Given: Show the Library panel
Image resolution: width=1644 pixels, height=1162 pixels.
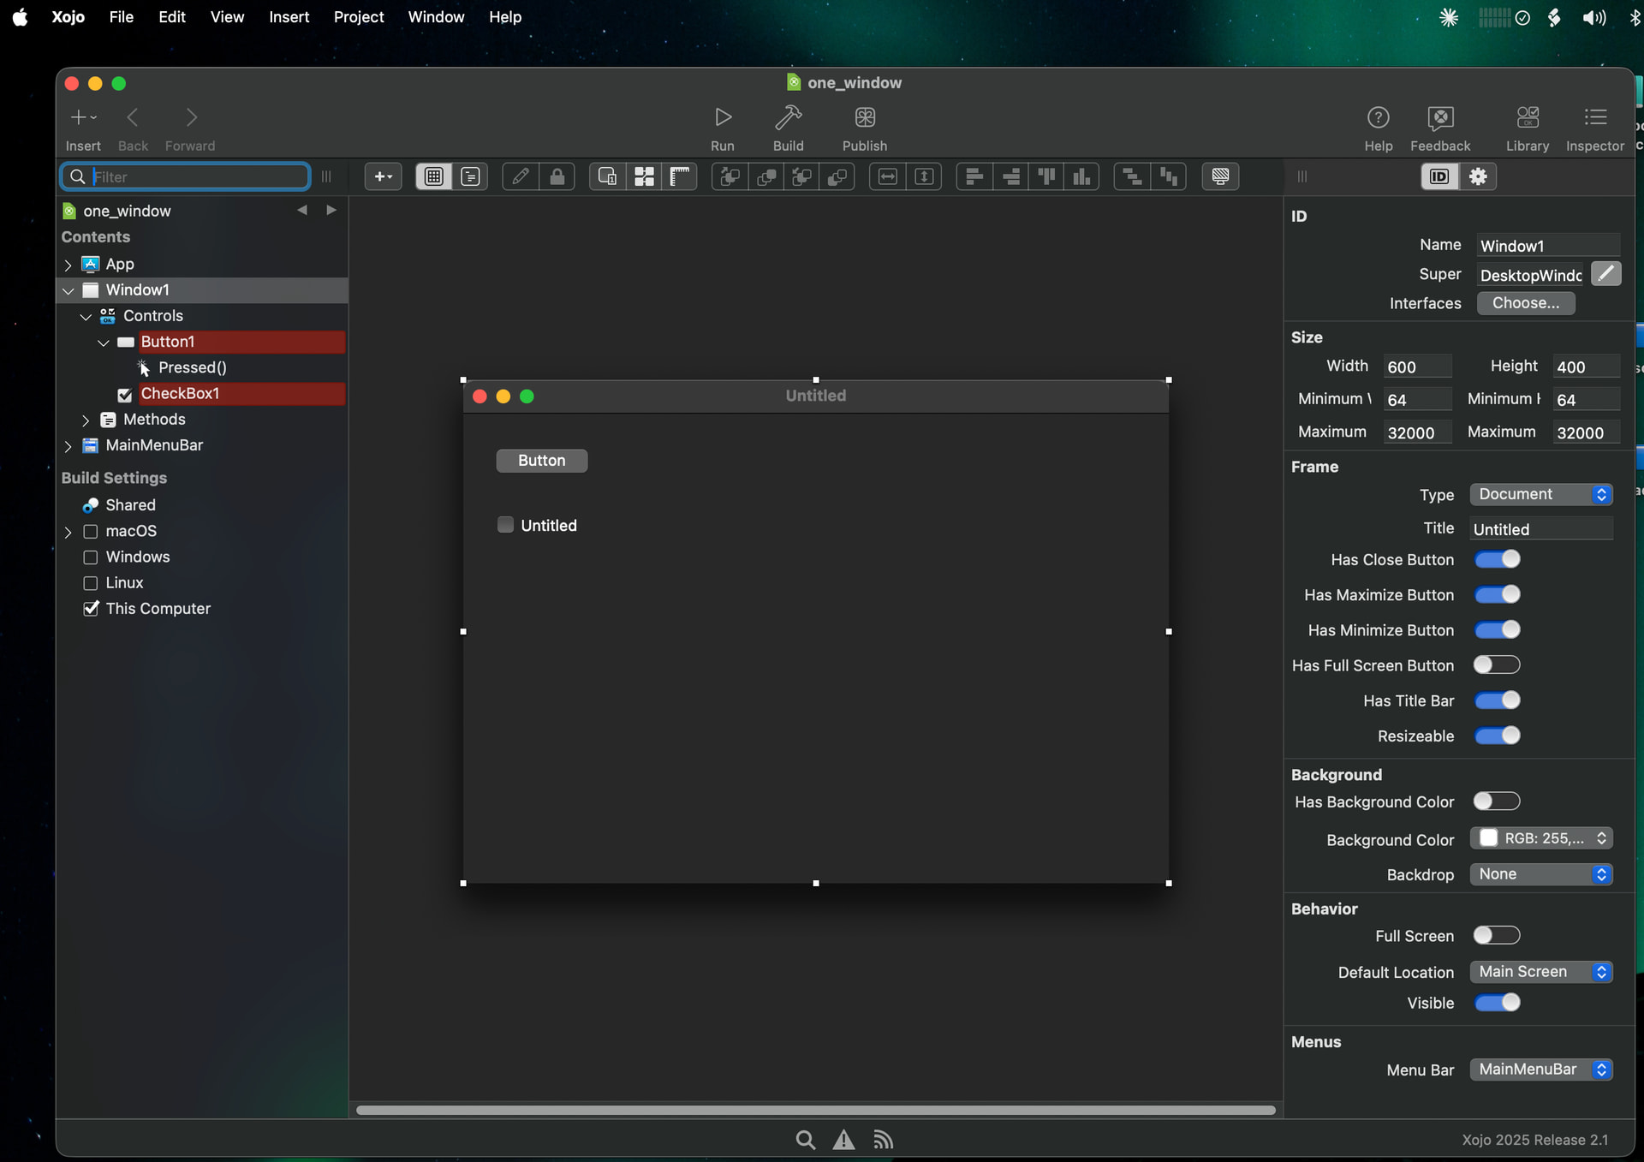Looking at the screenshot, I should pyautogui.click(x=1528, y=117).
